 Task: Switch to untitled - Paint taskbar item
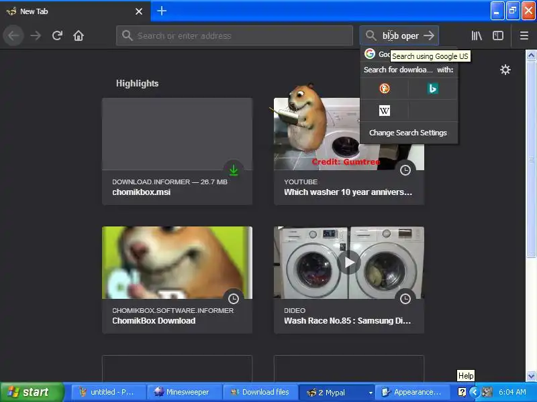pyautogui.click(x=108, y=392)
